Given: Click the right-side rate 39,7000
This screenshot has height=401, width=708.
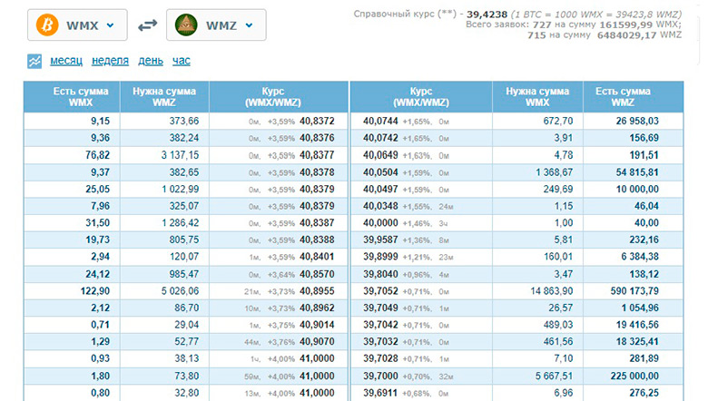Looking at the screenshot, I should (x=380, y=376).
